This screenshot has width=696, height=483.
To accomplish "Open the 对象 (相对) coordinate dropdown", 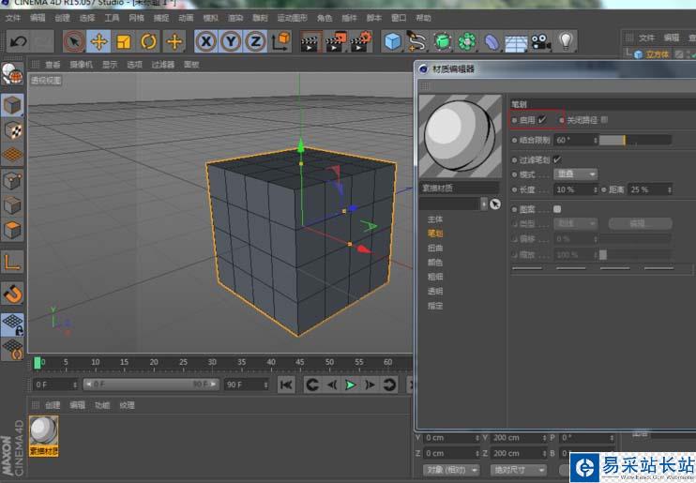I will (450, 469).
